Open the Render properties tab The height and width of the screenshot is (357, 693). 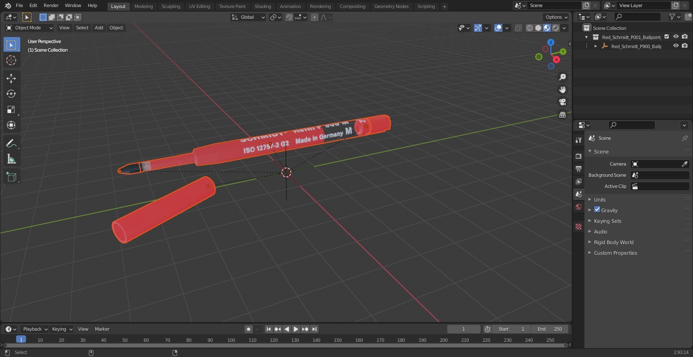(x=578, y=156)
